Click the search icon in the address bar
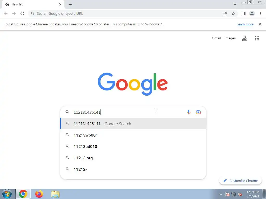 click(x=33, y=13)
